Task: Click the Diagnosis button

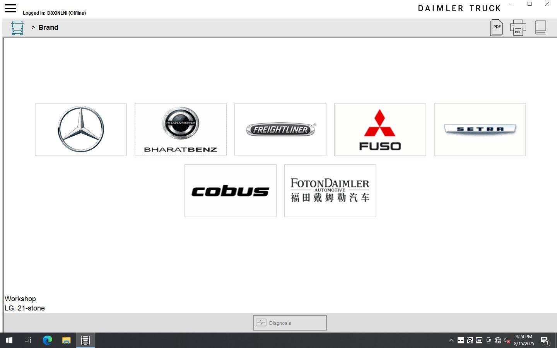Action: (290, 323)
